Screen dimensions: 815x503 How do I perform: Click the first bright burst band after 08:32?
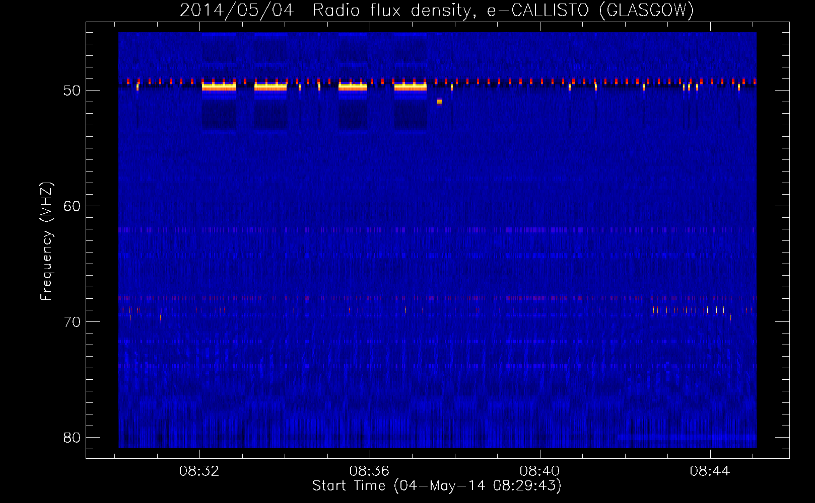tap(219, 87)
